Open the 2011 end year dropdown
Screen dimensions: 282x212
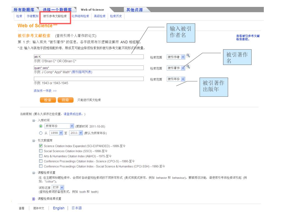click(76, 133)
